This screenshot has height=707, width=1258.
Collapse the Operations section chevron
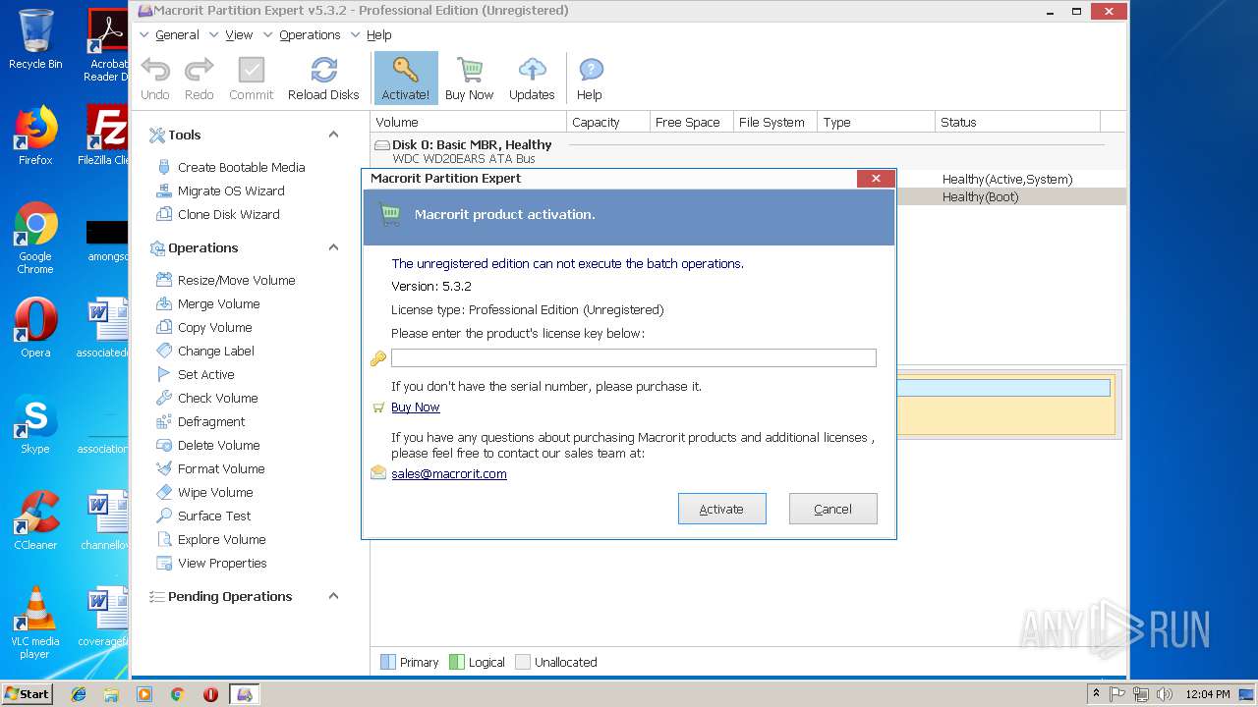coord(333,247)
